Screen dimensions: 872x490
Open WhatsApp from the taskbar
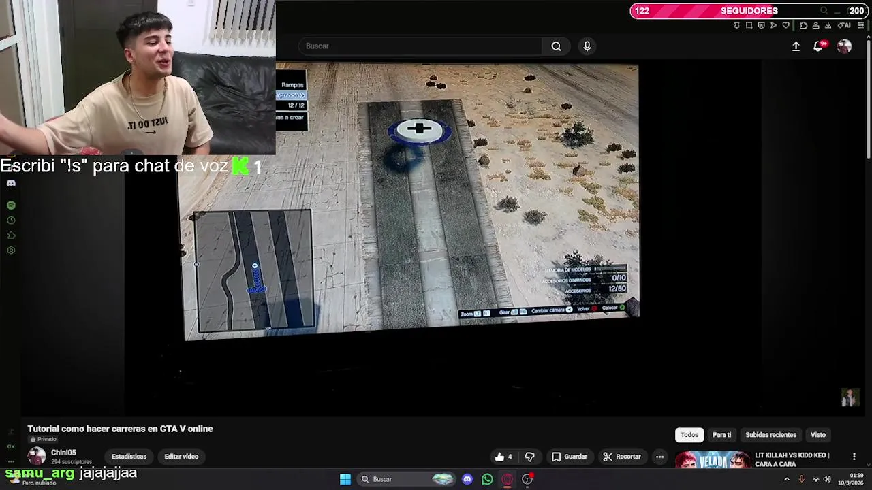point(487,479)
